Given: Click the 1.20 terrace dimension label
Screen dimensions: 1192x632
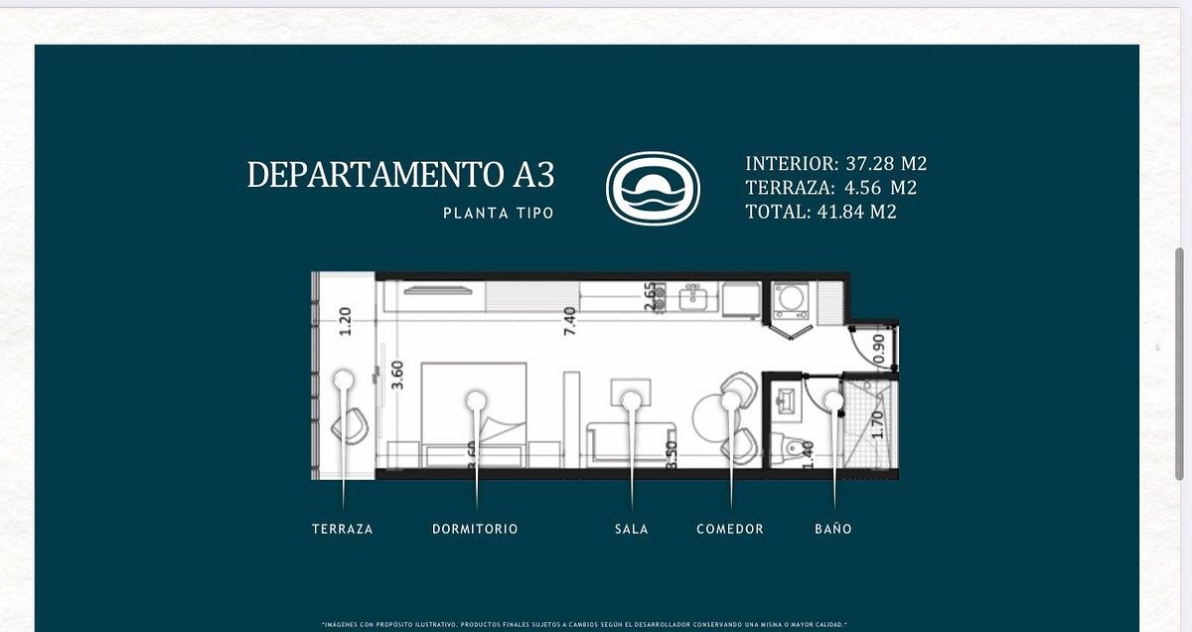Looking at the screenshot, I should coord(346,322).
